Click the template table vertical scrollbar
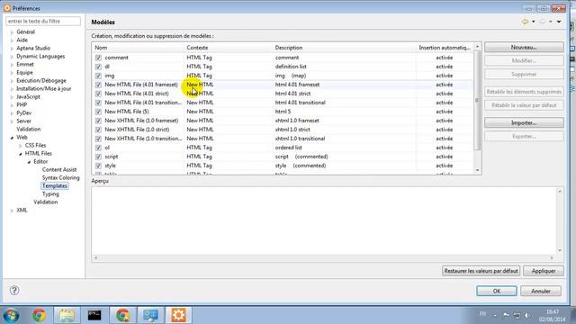 point(477,108)
